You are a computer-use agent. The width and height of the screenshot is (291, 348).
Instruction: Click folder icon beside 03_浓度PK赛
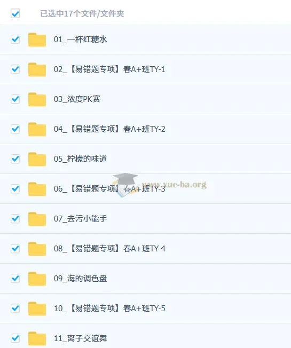[37, 99]
